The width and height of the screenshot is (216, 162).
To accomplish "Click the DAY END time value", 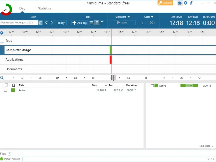I will [x=193, y=23].
